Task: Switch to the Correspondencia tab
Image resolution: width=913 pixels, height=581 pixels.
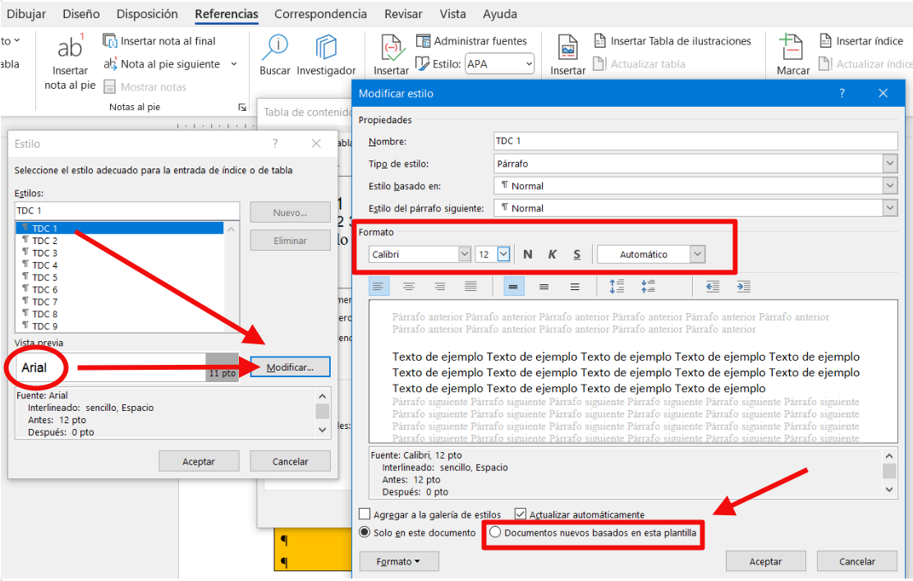Action: point(320,14)
